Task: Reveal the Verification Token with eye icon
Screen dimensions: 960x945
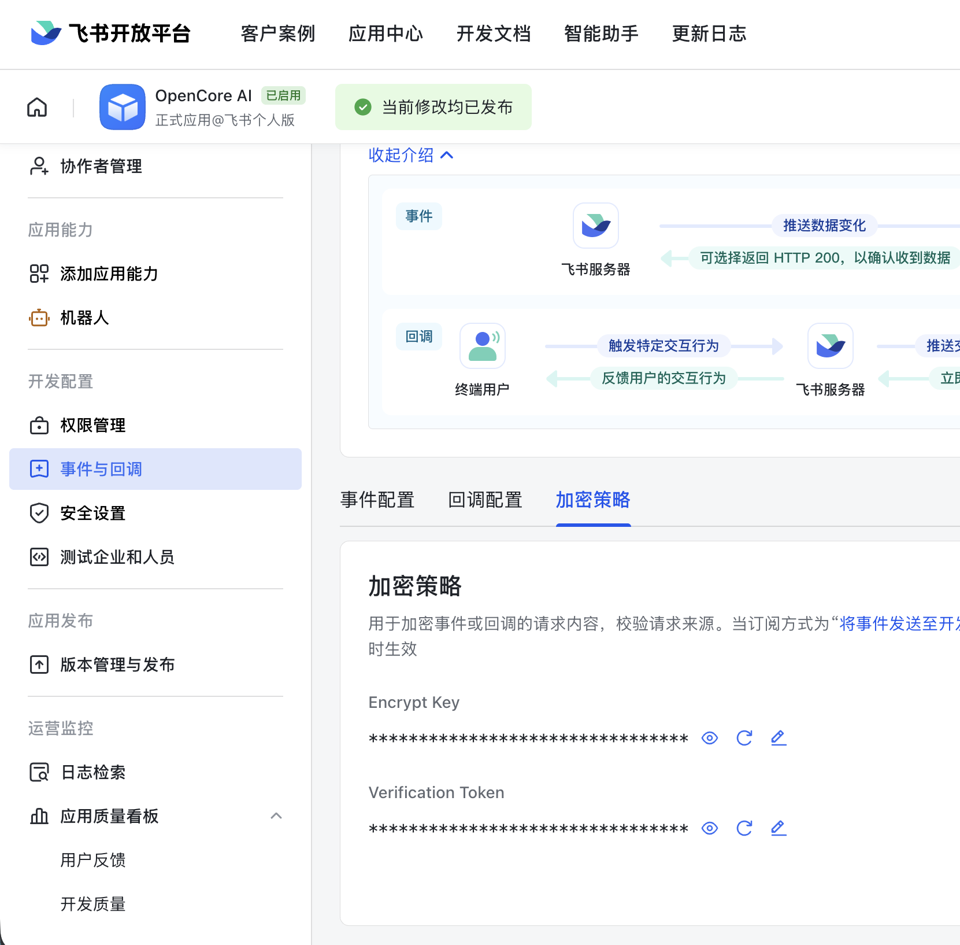Action: (x=710, y=828)
